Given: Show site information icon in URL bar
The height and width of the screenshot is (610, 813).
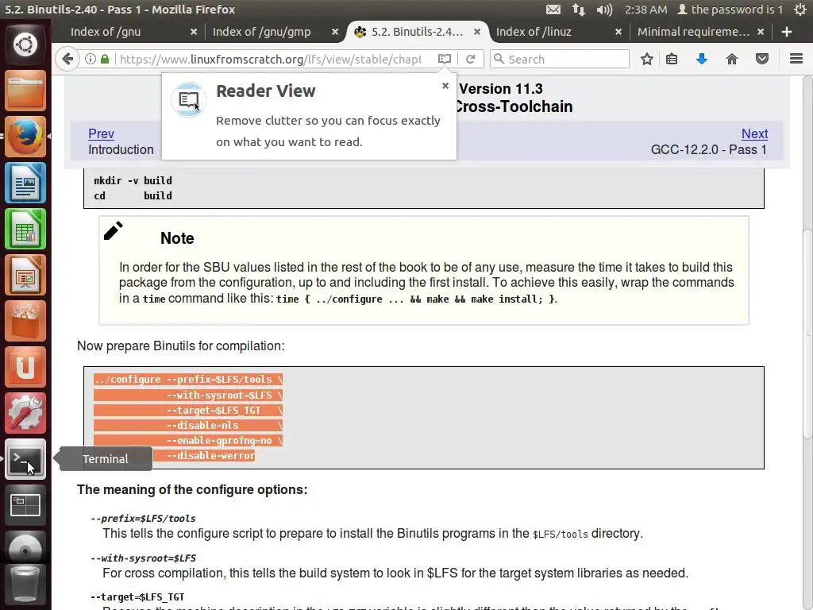Looking at the screenshot, I should pos(91,59).
